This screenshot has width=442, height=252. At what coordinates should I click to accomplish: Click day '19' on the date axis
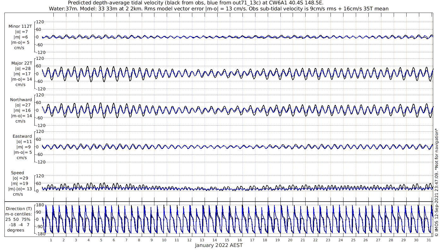(x=278, y=240)
